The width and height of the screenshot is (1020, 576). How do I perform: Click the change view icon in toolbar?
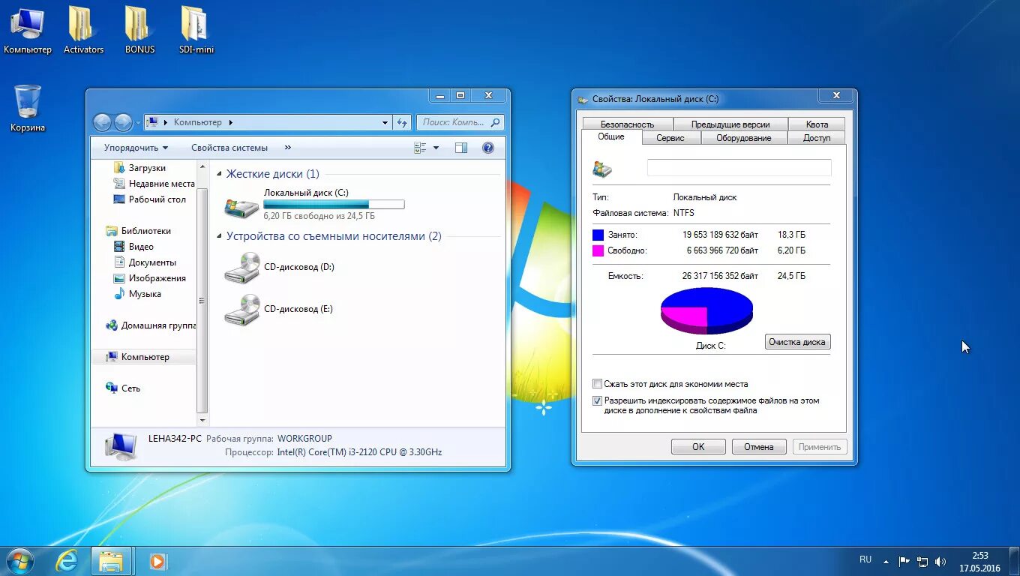420,148
